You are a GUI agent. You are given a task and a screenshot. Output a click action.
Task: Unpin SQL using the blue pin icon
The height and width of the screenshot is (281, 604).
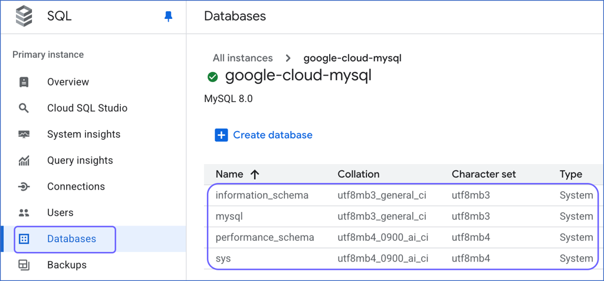(x=168, y=16)
